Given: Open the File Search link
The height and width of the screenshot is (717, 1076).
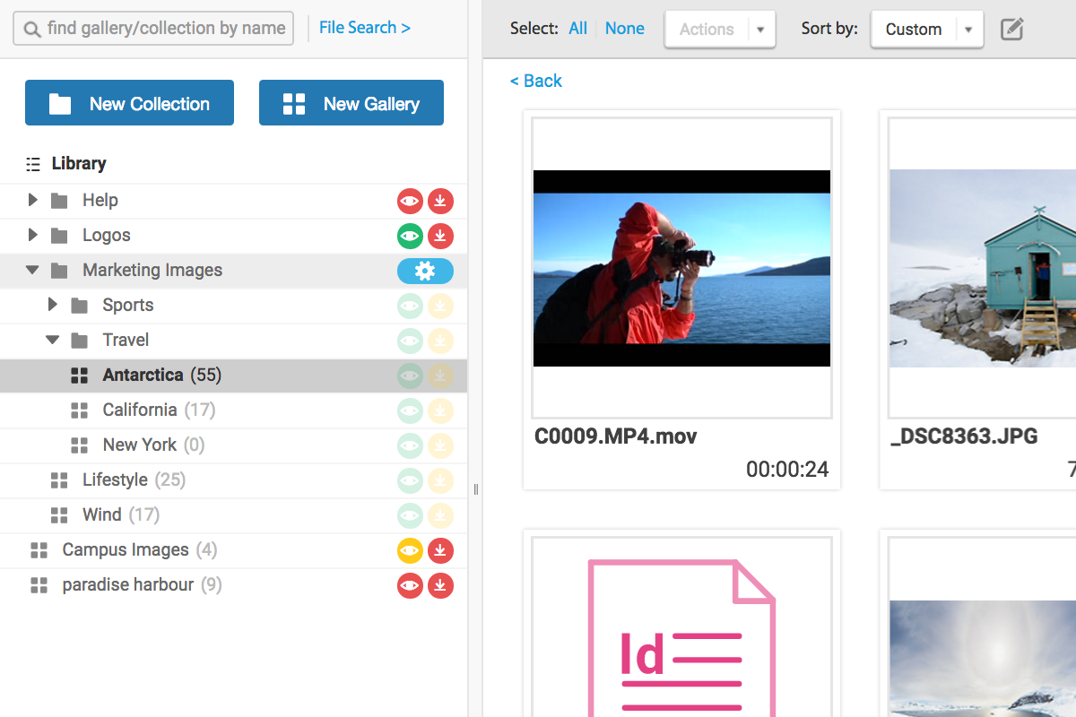Looking at the screenshot, I should click(x=365, y=28).
